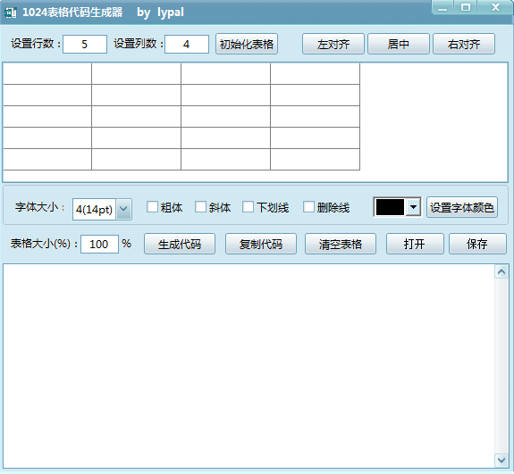Click the app icon in the title bar
Screen dimensions: 514x474
point(10,12)
